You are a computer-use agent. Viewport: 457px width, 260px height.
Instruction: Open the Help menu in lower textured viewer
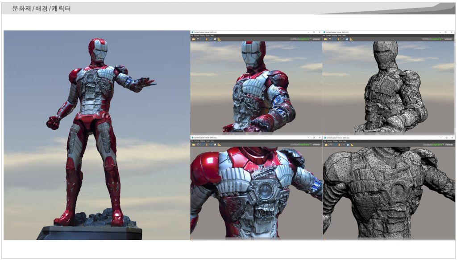click(212, 141)
